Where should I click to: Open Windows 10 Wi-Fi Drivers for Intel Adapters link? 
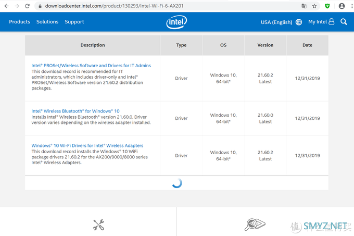[87, 146]
